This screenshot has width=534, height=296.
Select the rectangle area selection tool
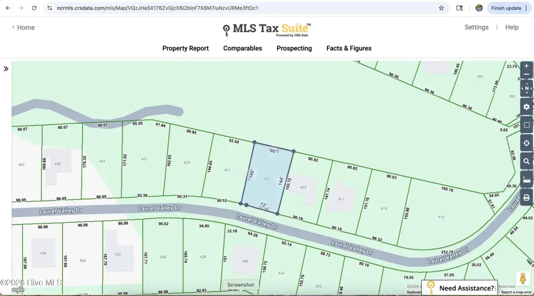tap(527, 125)
